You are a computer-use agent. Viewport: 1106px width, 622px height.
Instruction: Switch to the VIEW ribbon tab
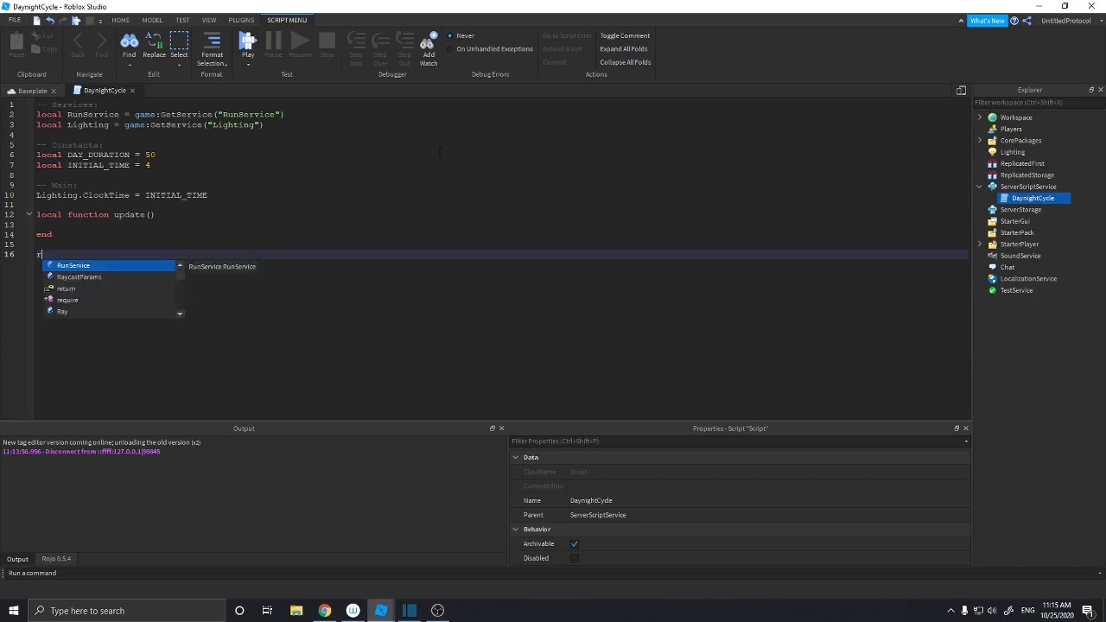tap(209, 20)
